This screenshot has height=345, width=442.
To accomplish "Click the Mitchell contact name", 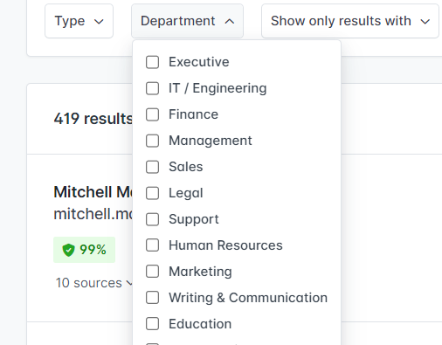I will point(93,192).
